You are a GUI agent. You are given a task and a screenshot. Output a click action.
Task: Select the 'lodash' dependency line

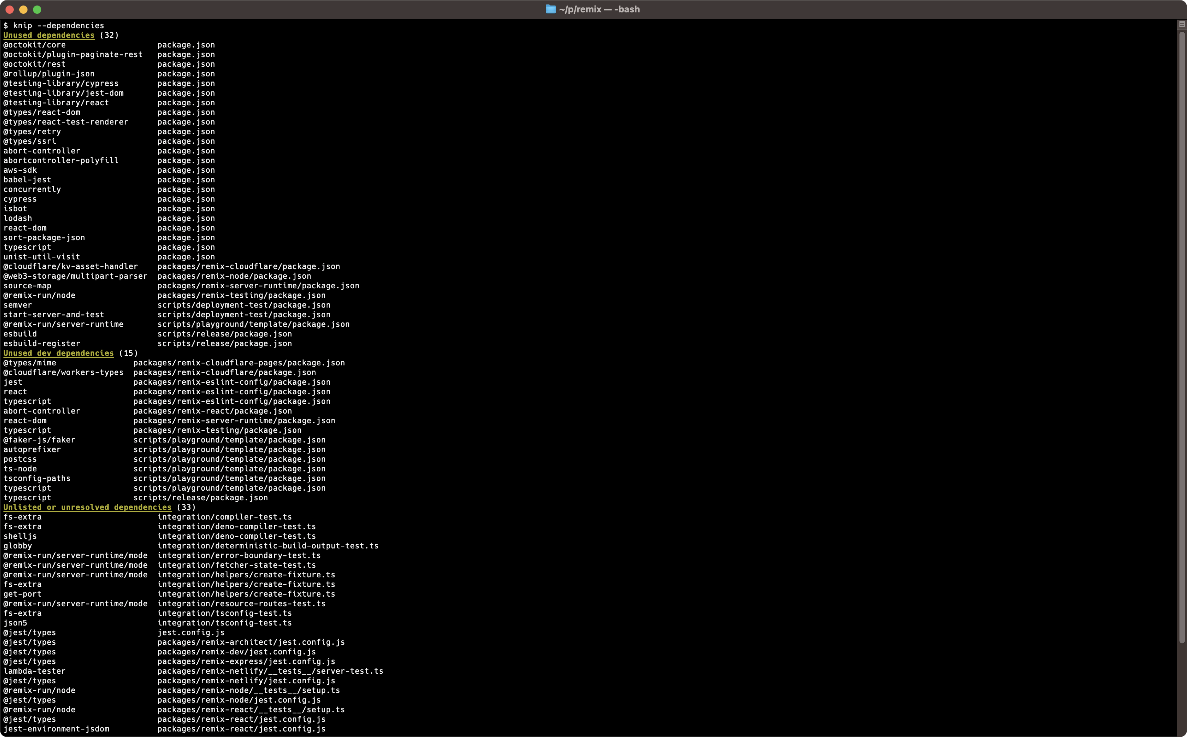pyautogui.click(x=18, y=218)
